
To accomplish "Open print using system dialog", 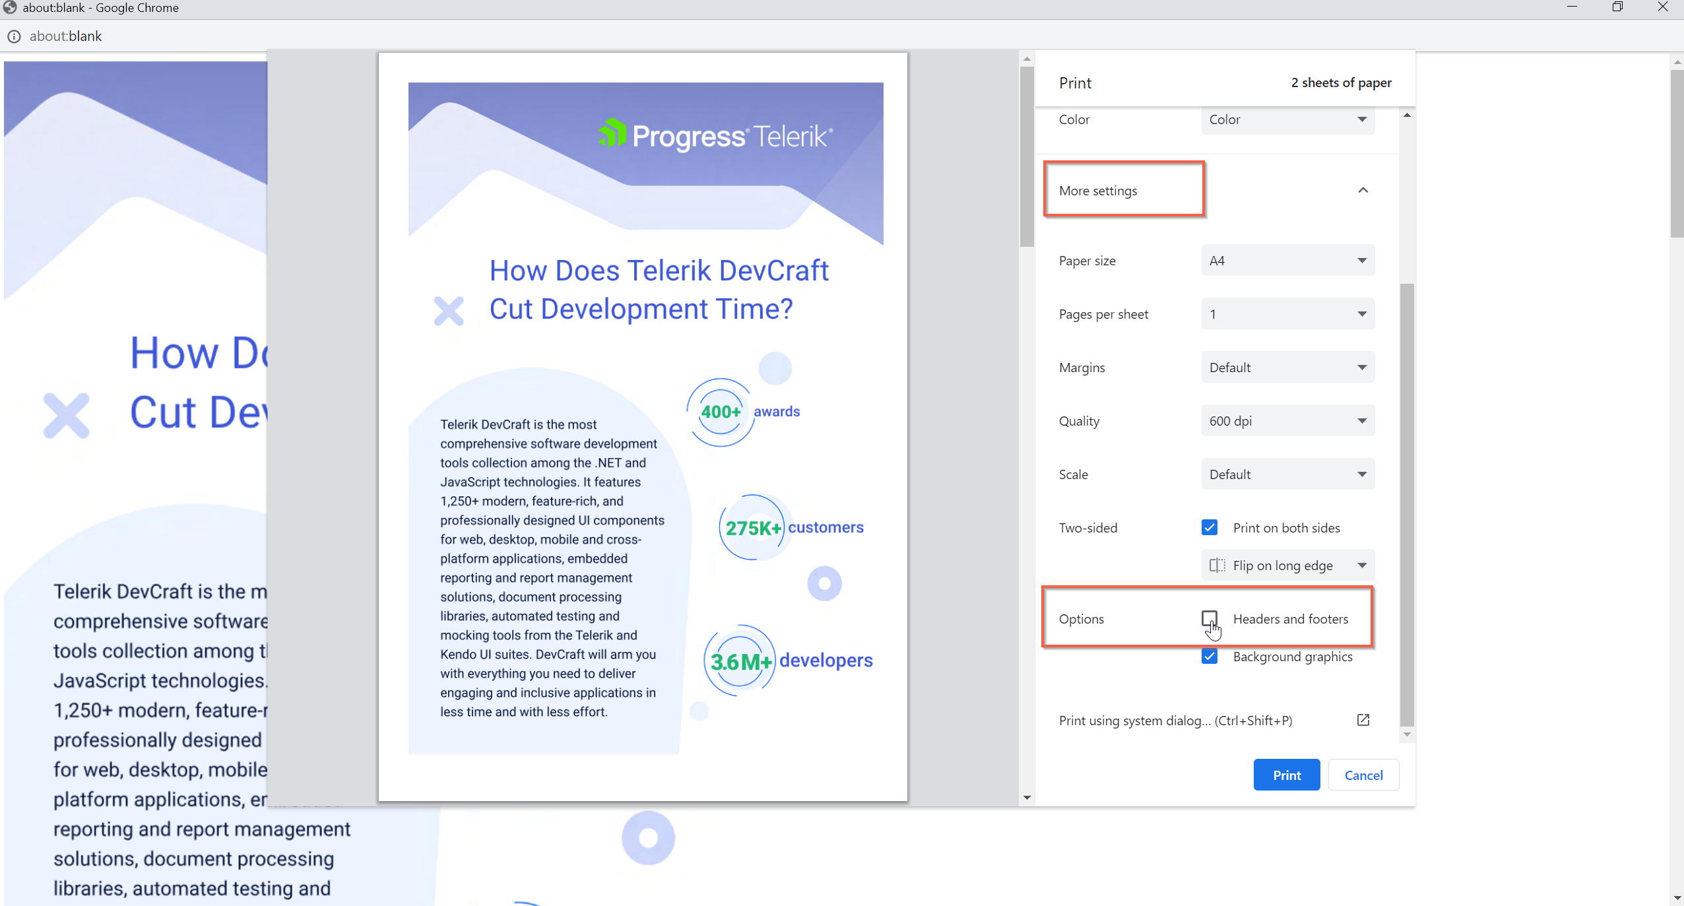I will click(x=1175, y=721).
